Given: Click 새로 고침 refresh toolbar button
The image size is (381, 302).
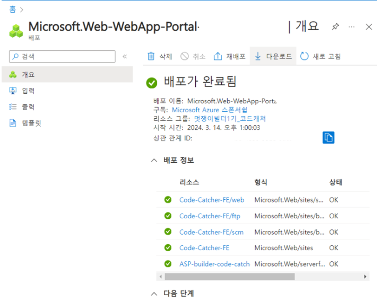Looking at the screenshot, I should [321, 56].
